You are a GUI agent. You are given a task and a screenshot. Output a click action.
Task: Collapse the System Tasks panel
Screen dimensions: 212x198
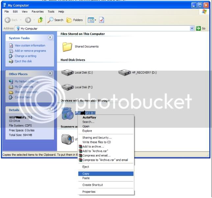tap(50, 38)
